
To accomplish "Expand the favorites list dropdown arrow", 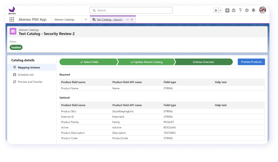I will [220, 11].
